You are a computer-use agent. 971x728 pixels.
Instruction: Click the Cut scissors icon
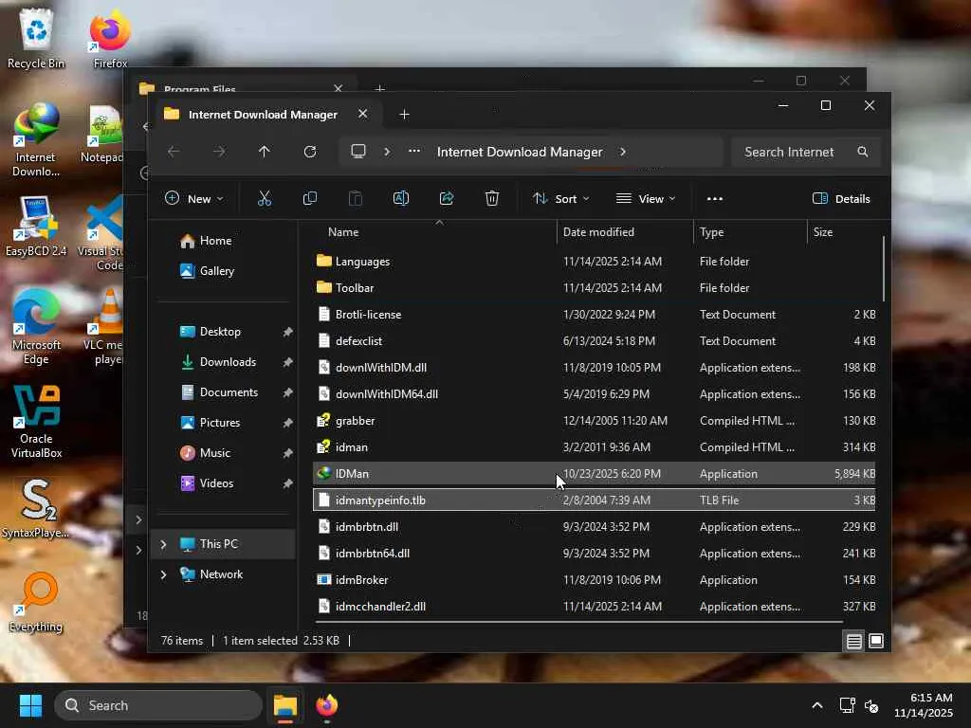(265, 199)
